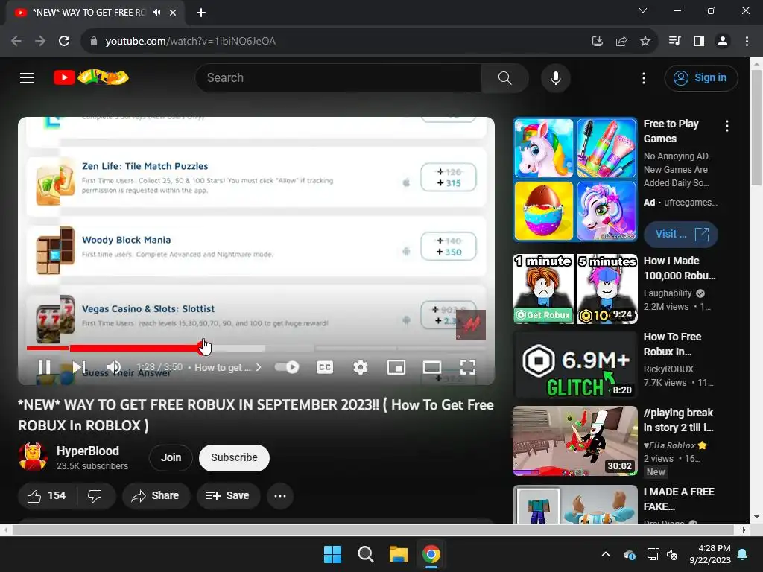Click the address bar URL

[190, 42]
